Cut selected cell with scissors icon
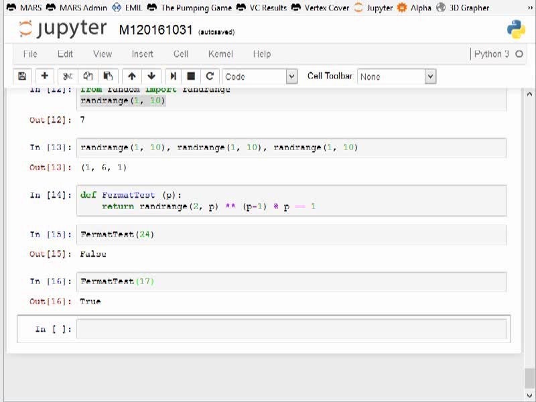 coord(68,76)
